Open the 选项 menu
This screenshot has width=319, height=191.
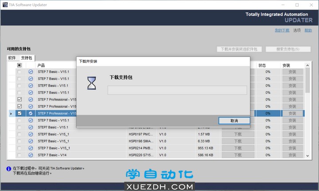point(297,30)
